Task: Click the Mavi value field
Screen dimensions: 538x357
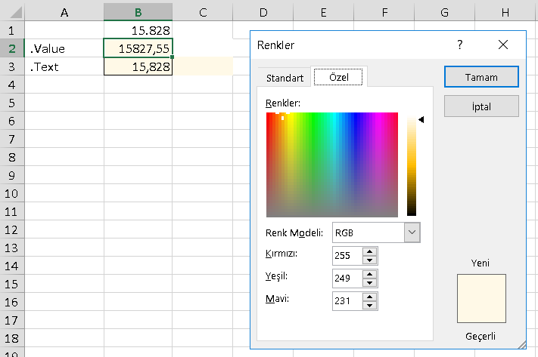Action: [x=347, y=301]
